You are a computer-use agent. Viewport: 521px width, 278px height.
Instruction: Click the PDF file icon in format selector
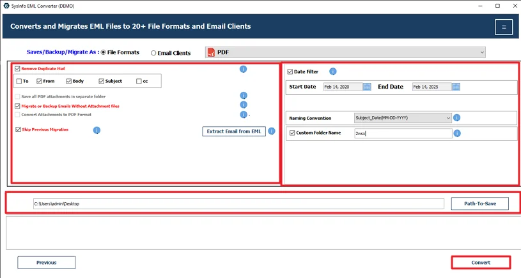click(211, 52)
